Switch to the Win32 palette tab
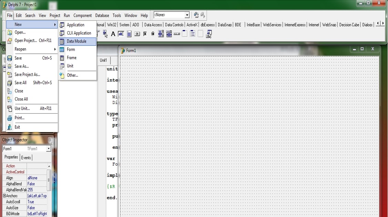 tap(112, 25)
